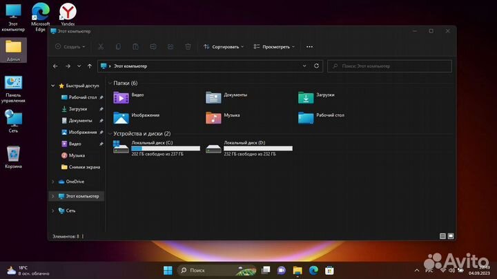Screen dimensions: 497x279
Task: Select Изображения in Quick access sidebar
Action: (82, 132)
